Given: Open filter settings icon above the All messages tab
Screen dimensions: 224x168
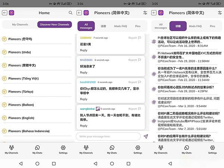Looking at the screenshot, I should (145, 13).
